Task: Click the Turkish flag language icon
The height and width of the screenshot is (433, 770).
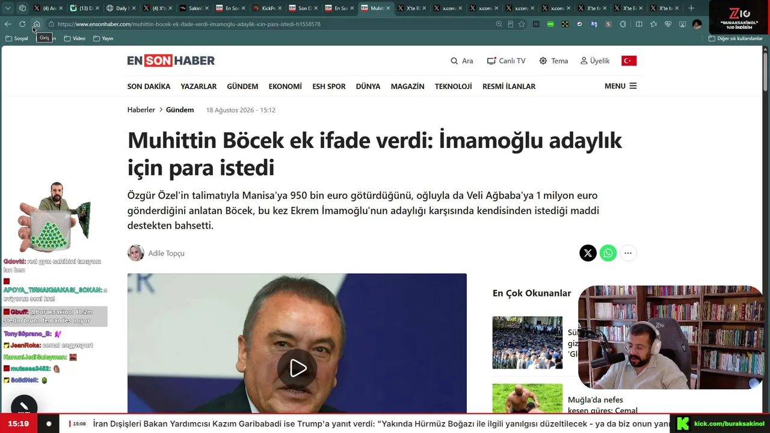Action: coord(629,61)
